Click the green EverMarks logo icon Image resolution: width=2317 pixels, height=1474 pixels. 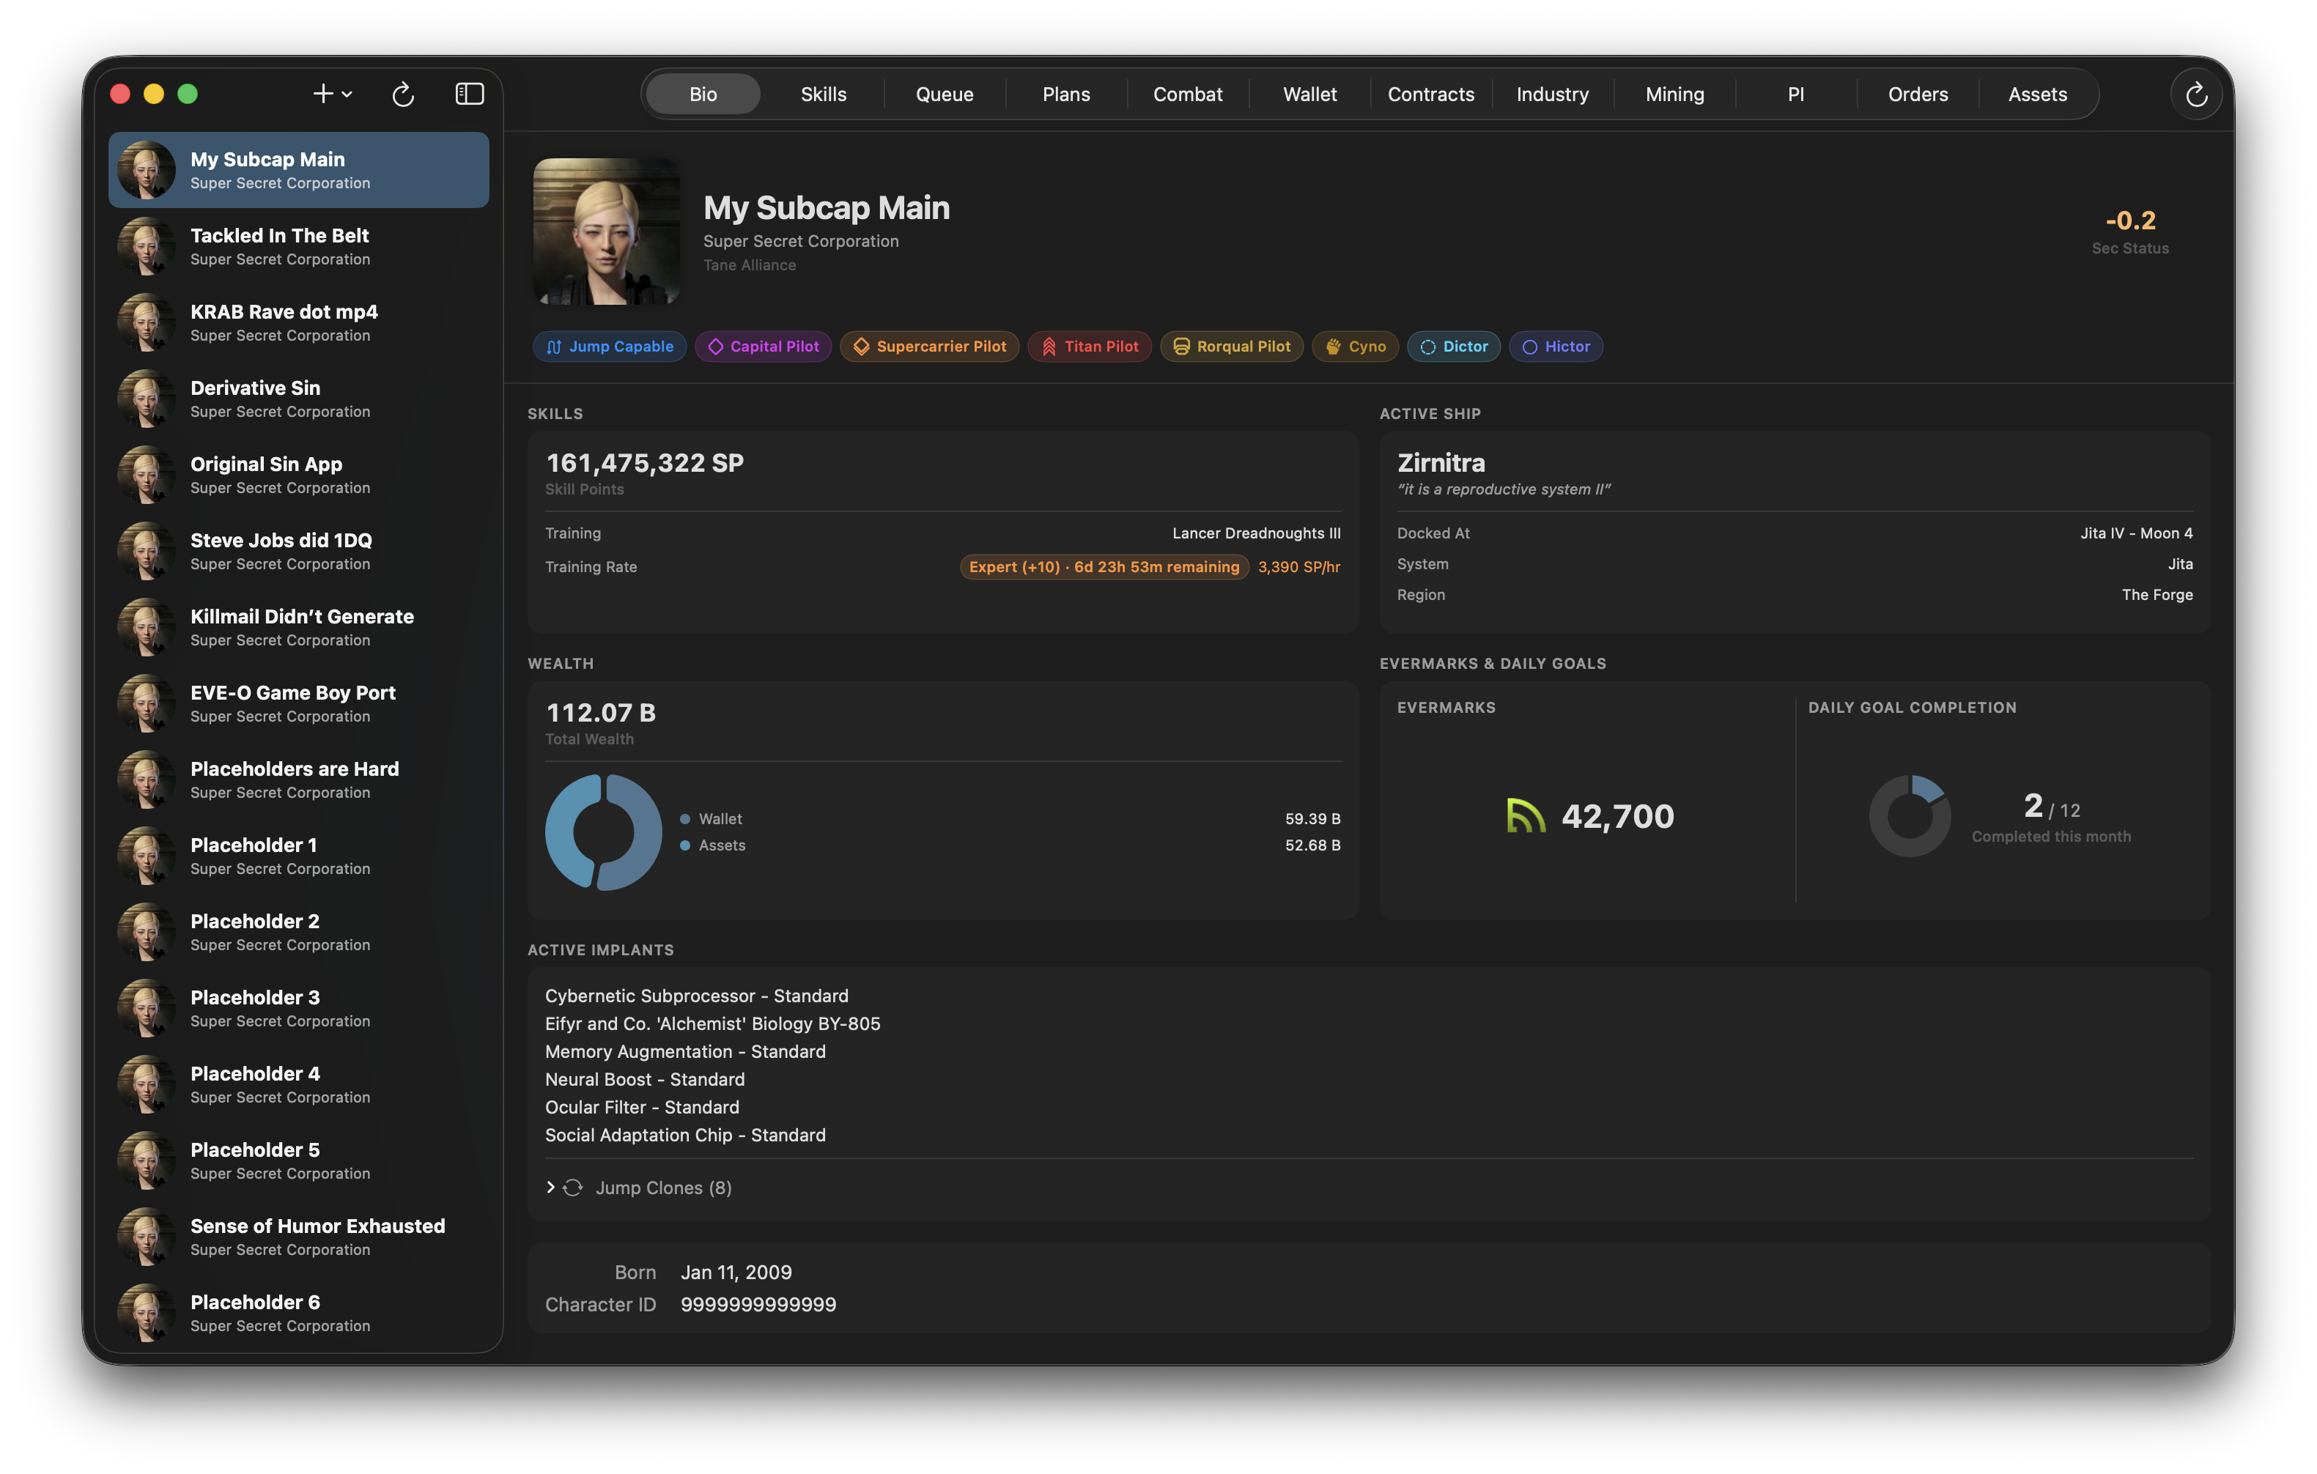coord(1525,816)
